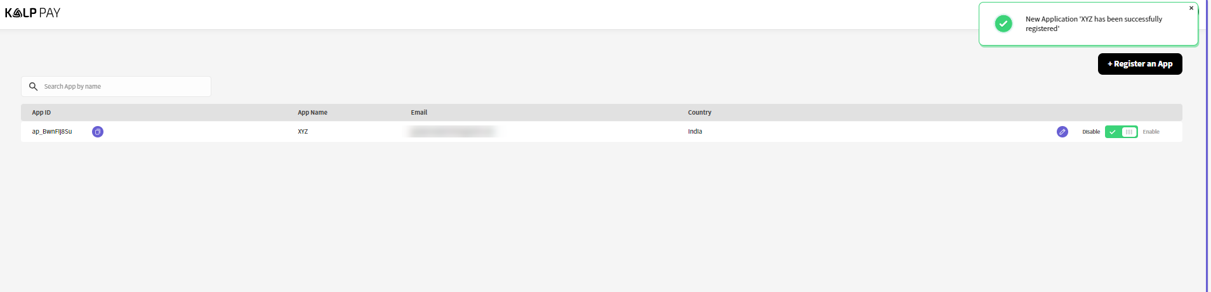Copy the ap_BwnFIj8Su App ID
This screenshot has height=292, width=1211.
pos(98,132)
